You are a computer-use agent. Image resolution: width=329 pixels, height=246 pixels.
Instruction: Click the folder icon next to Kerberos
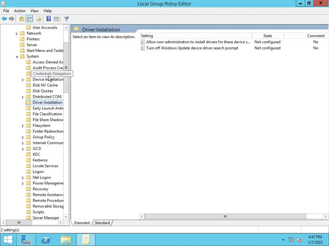pos(28,160)
